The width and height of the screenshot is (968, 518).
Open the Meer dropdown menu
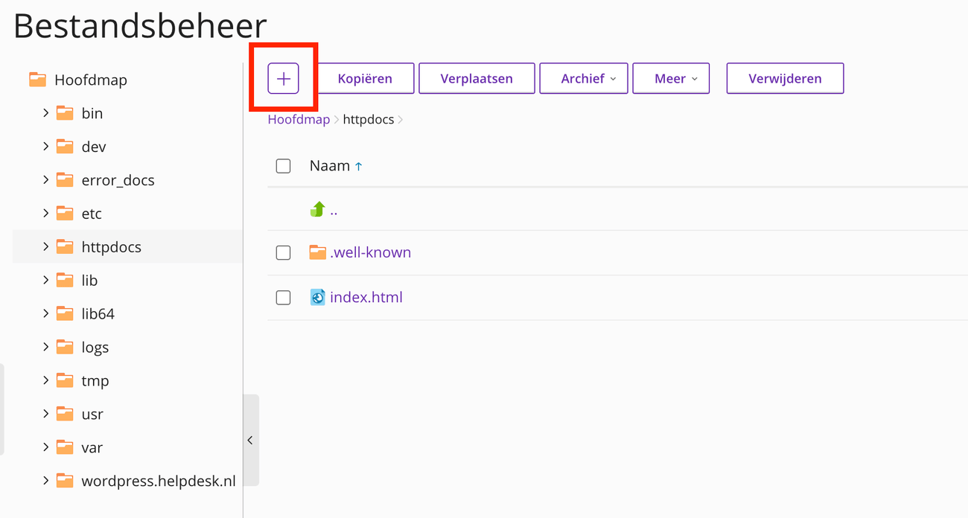click(671, 79)
